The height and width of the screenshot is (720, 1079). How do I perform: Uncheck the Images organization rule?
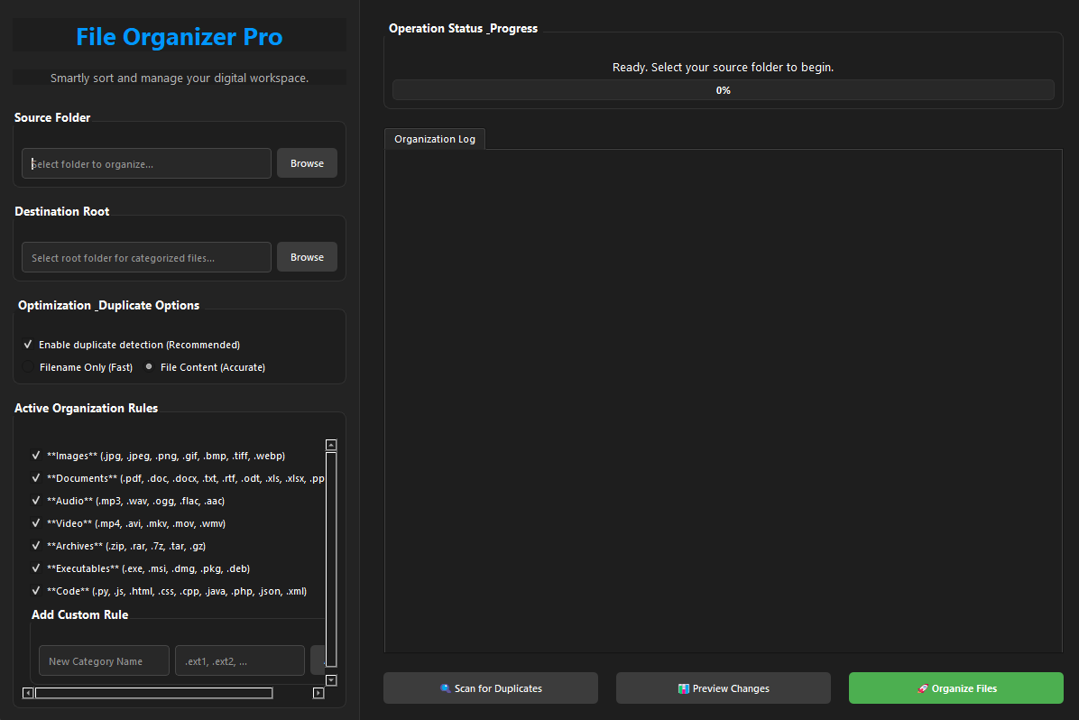pos(36,456)
